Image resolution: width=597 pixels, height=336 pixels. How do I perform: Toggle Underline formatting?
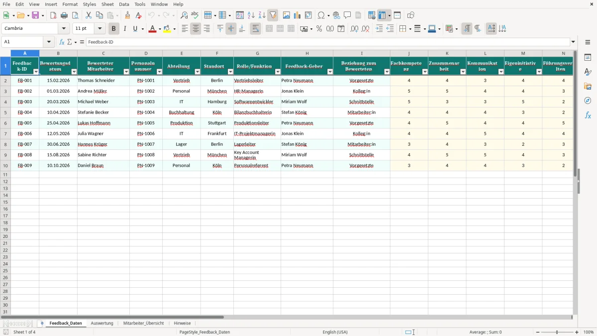(x=135, y=29)
